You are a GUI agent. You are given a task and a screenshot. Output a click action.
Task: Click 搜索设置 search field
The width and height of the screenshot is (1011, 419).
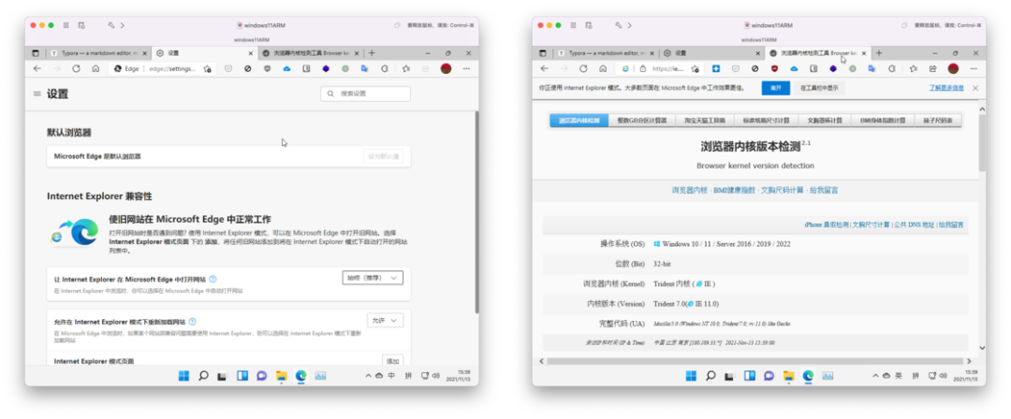tap(366, 94)
